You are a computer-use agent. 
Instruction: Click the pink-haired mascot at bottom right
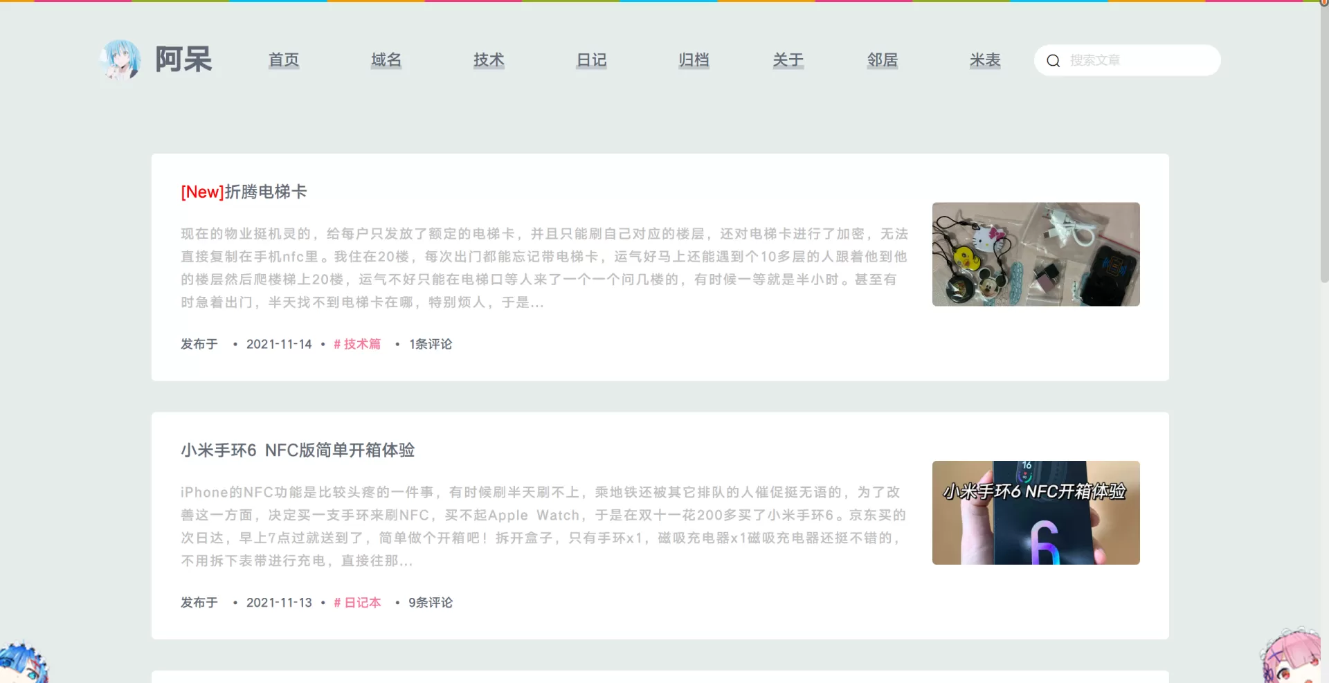click(1291, 656)
